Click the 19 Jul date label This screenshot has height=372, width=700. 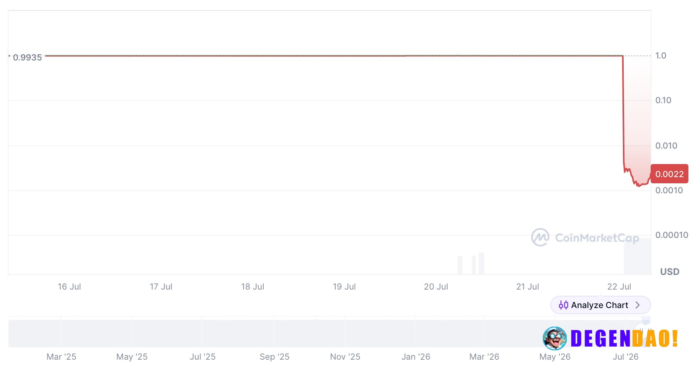point(344,287)
